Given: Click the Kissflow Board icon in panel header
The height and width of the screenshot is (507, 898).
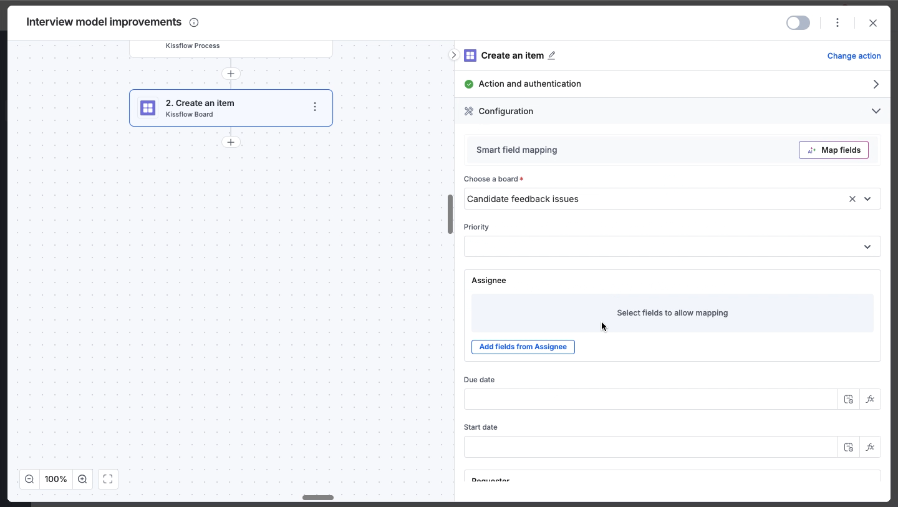Looking at the screenshot, I should pyautogui.click(x=470, y=56).
